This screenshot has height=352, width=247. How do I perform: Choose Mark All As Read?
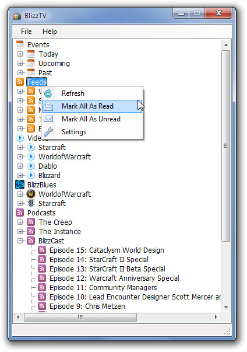(93, 106)
